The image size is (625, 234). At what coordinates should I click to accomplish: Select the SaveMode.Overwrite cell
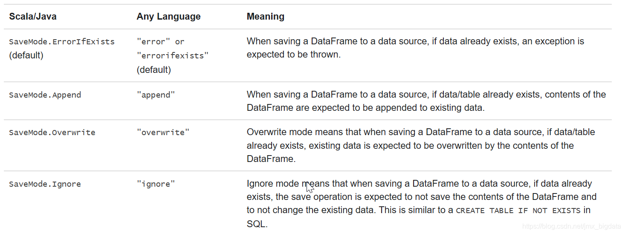coord(52,133)
